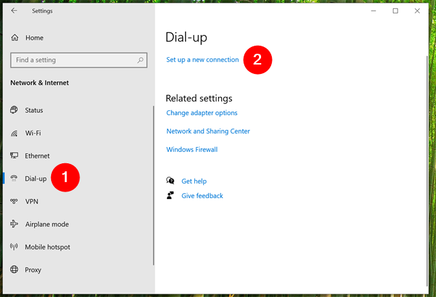Click Set up a new connection
This screenshot has height=297, width=436.
[203, 60]
